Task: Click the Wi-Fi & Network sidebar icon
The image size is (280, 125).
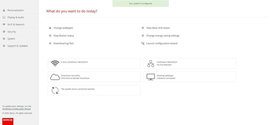Action: 4,25
